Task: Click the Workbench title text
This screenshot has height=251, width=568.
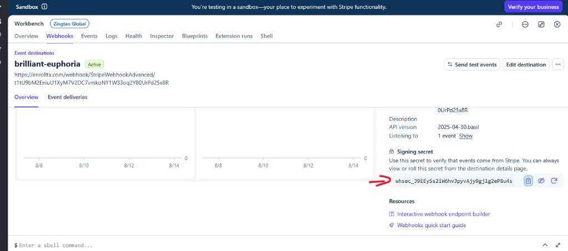Action: pos(29,24)
